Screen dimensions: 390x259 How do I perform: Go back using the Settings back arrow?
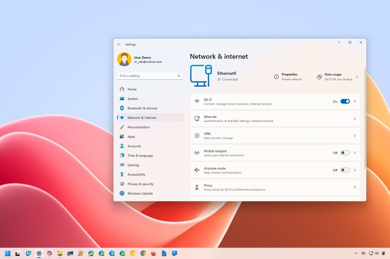119,44
